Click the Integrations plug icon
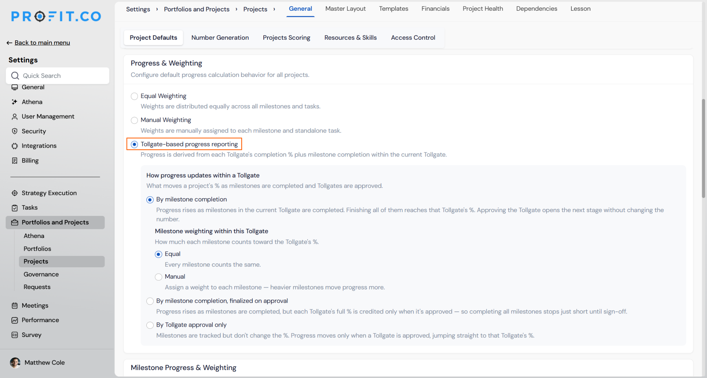Viewport: 707px width, 378px height. tap(14, 146)
